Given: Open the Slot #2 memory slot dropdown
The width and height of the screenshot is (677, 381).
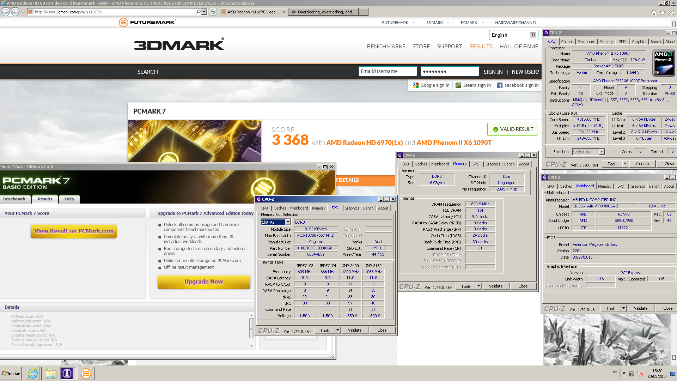Looking at the screenshot, I should pos(288,222).
